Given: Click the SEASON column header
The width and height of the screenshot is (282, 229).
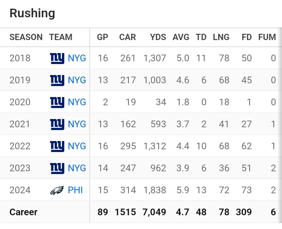Looking at the screenshot, I should pos(26,37).
